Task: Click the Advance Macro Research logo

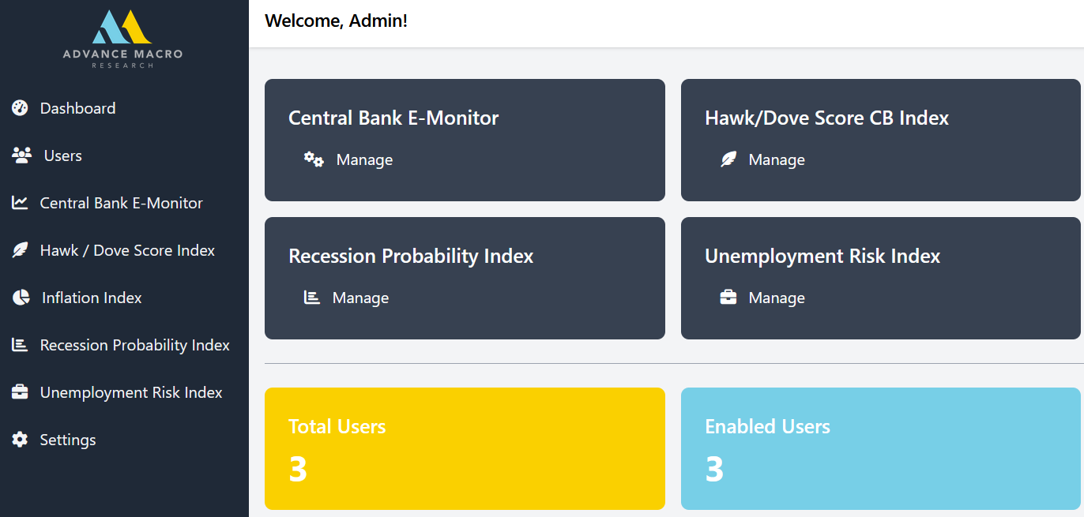Action: click(x=122, y=39)
